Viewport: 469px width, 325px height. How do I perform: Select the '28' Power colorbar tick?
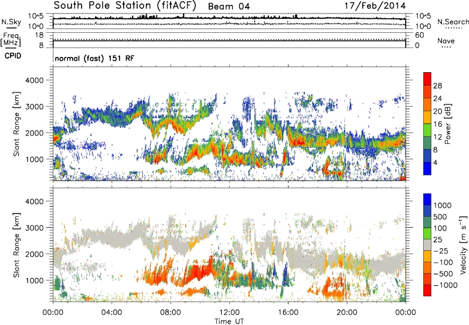(437, 86)
